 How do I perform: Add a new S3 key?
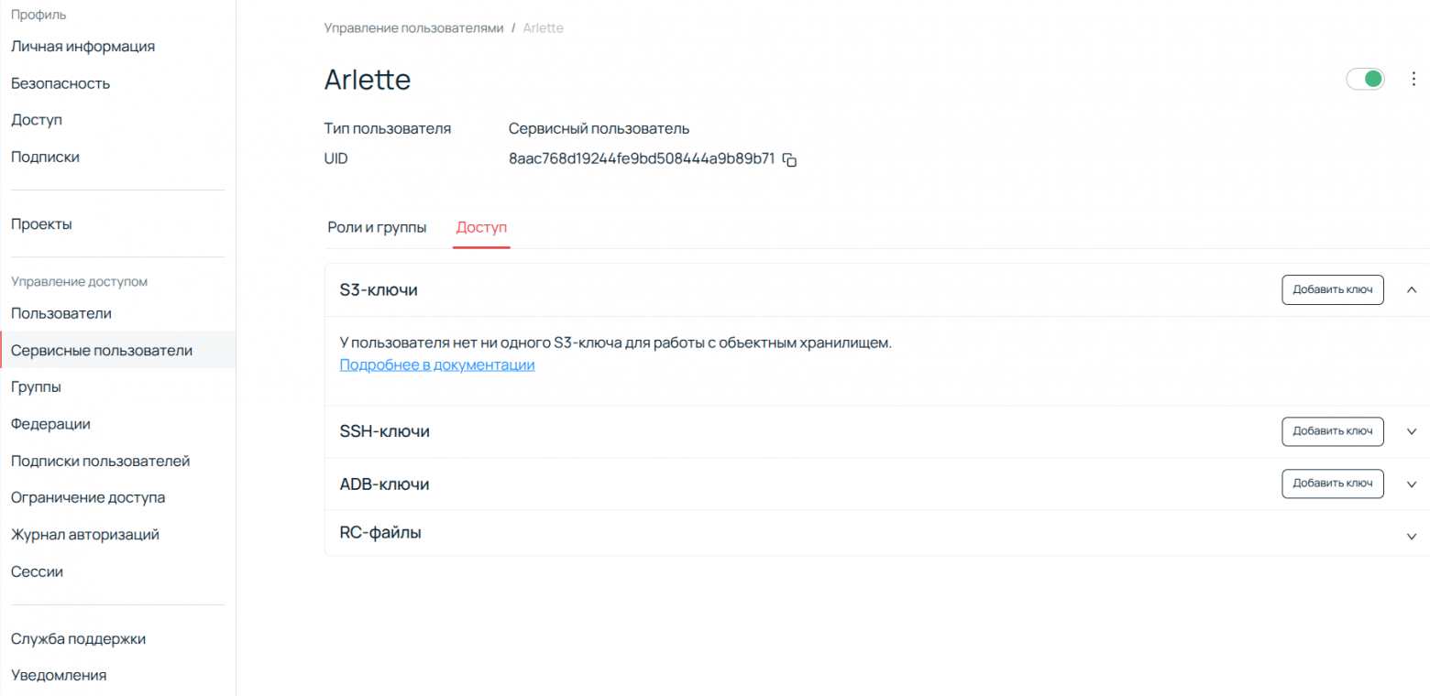[x=1332, y=289]
